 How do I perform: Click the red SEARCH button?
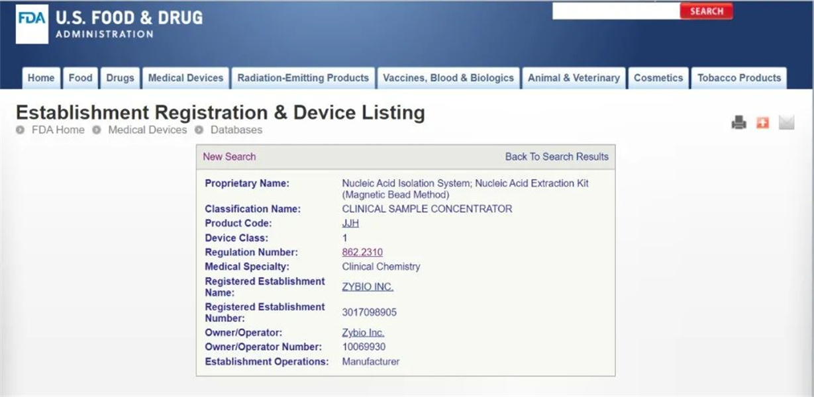[706, 11]
